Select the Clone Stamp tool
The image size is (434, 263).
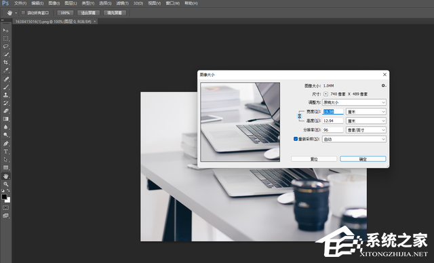pos(5,95)
